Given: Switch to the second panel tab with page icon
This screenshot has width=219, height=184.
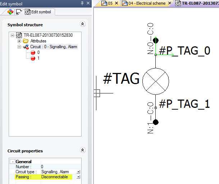Looking at the screenshot, I should 19,12.
